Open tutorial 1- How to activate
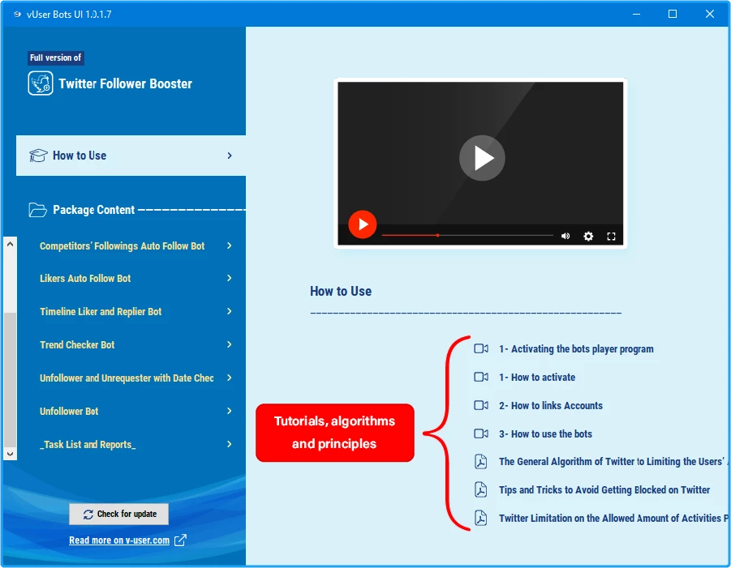This screenshot has height=568, width=731. pyautogui.click(x=537, y=377)
